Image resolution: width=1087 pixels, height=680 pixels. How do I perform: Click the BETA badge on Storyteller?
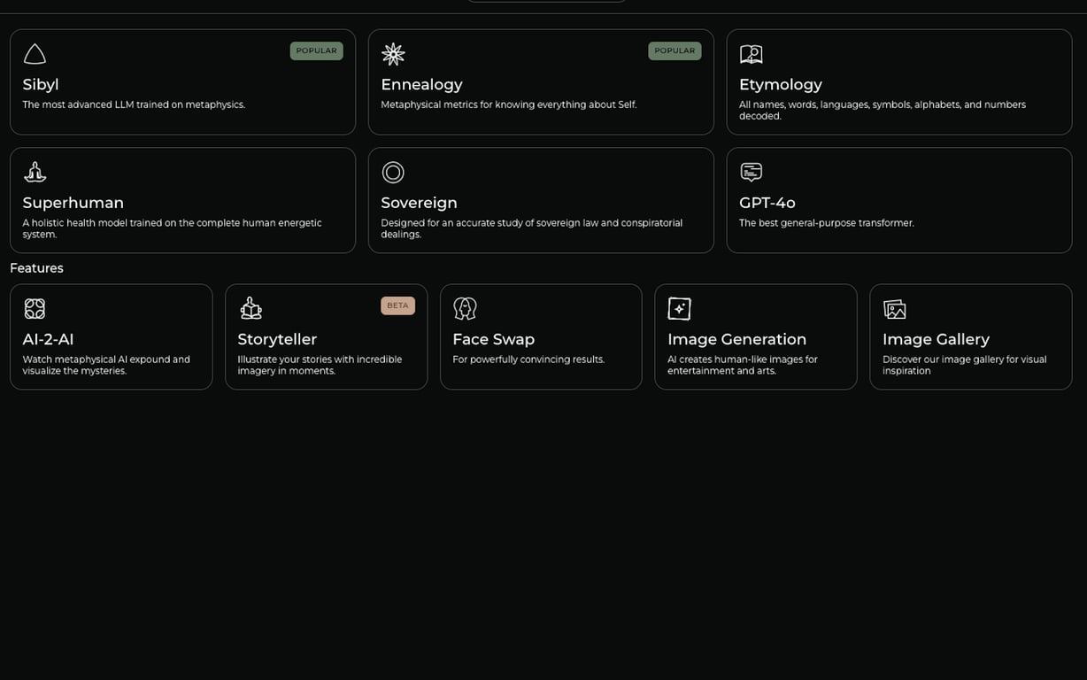[x=397, y=305]
